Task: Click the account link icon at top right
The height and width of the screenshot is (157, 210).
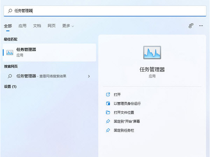Action: click(191, 26)
